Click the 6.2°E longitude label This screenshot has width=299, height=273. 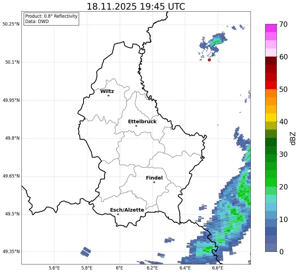pos(152,268)
